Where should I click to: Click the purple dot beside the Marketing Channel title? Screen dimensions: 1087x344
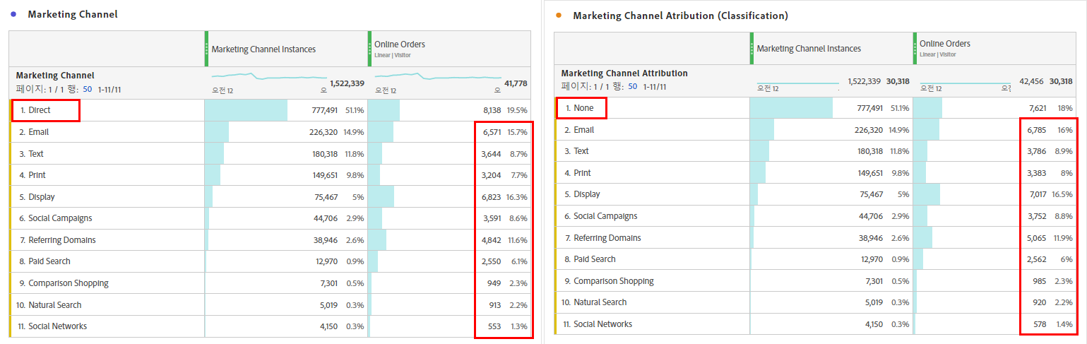click(13, 14)
